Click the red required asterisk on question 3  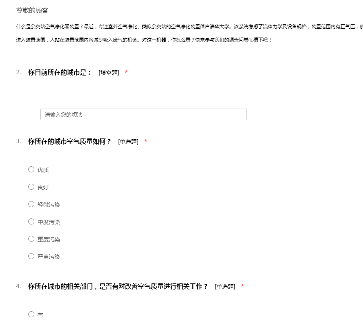[x=146, y=142]
